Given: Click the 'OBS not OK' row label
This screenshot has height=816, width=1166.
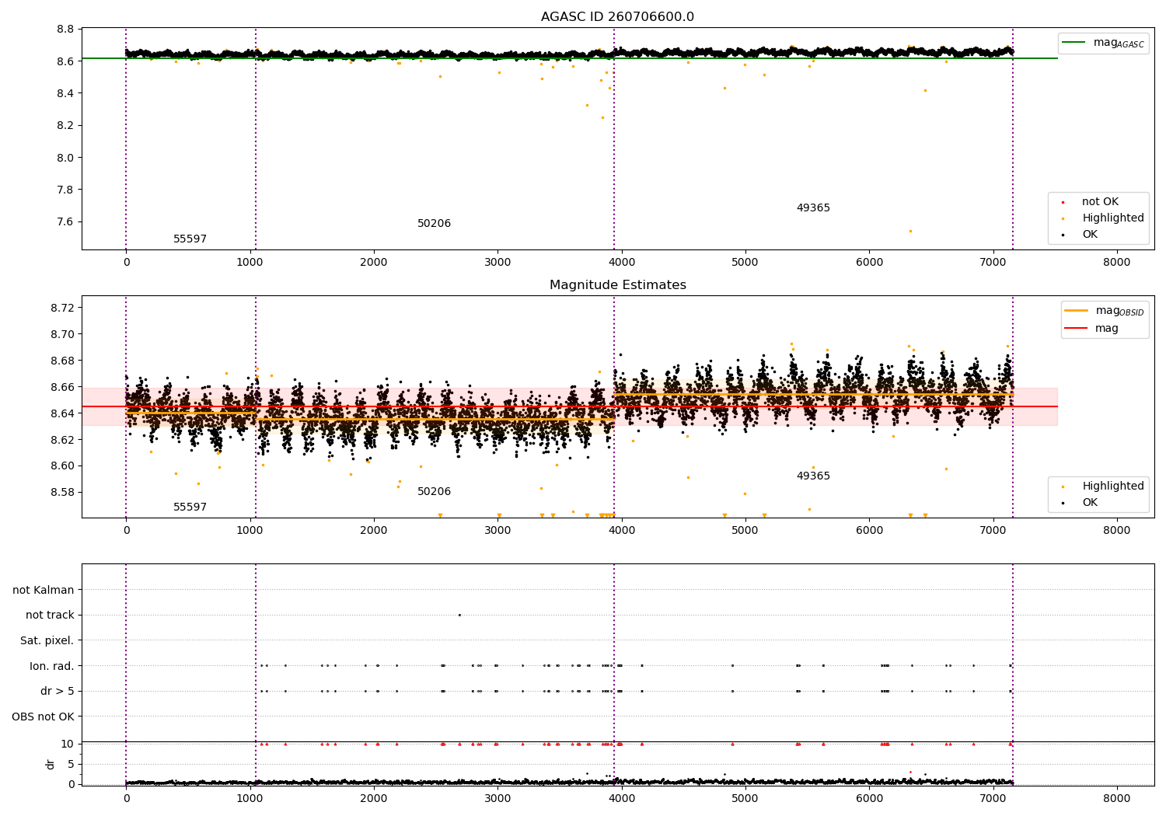Looking at the screenshot, I should coord(43,717).
